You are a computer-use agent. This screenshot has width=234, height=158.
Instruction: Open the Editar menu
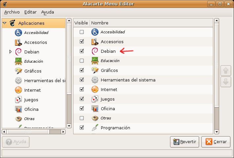coord(30,12)
